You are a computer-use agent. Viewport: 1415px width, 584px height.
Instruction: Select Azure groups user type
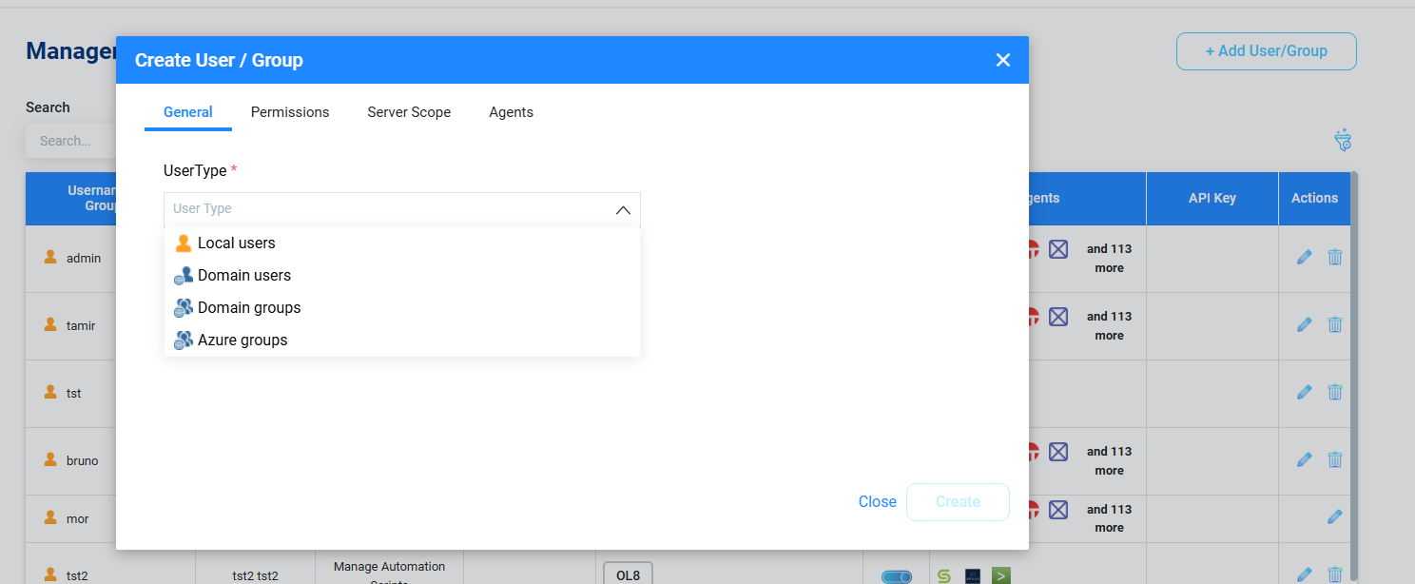pos(242,341)
